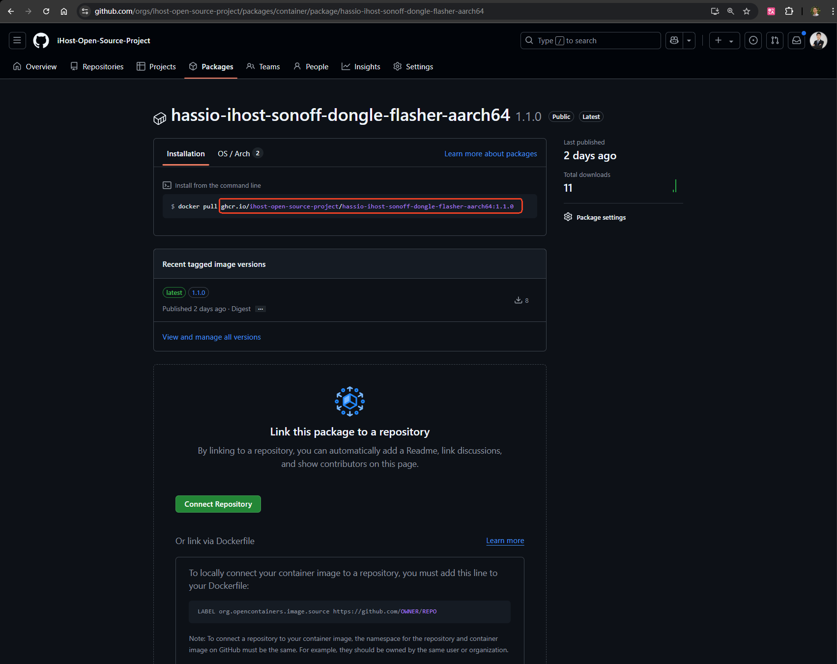Open the Chrome three-dot menu
837x664 pixels.
833,11
